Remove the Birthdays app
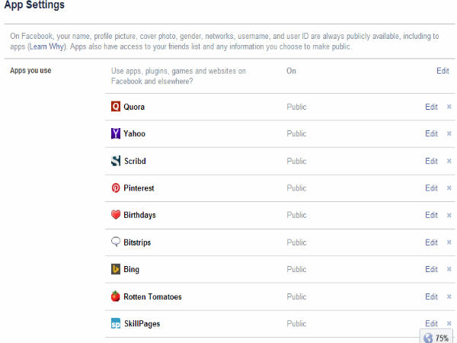The width and height of the screenshot is (457, 343). point(449,215)
